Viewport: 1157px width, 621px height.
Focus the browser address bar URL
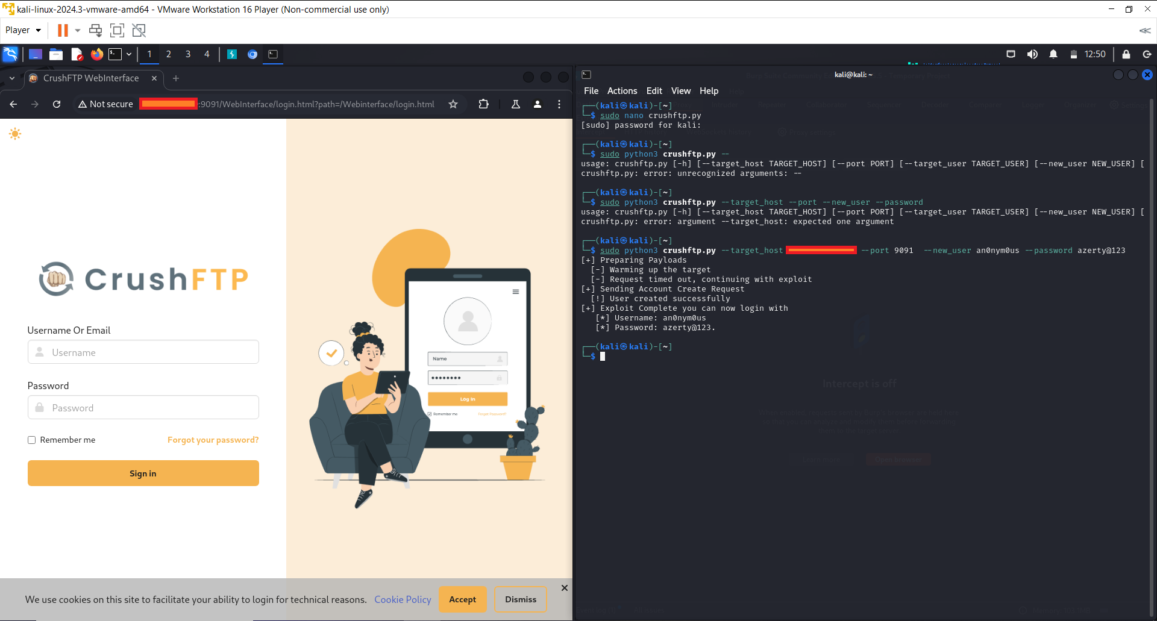[287, 104]
